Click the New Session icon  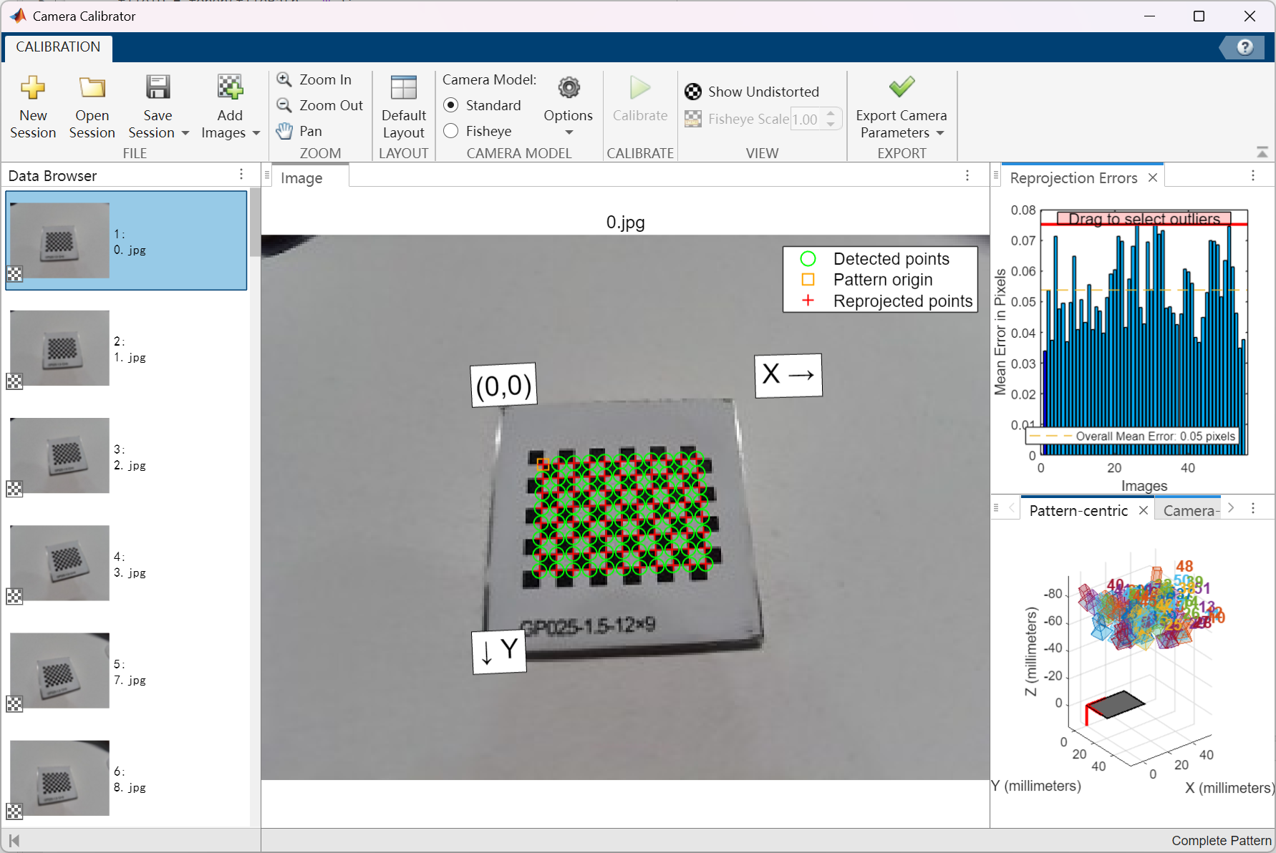tap(33, 89)
